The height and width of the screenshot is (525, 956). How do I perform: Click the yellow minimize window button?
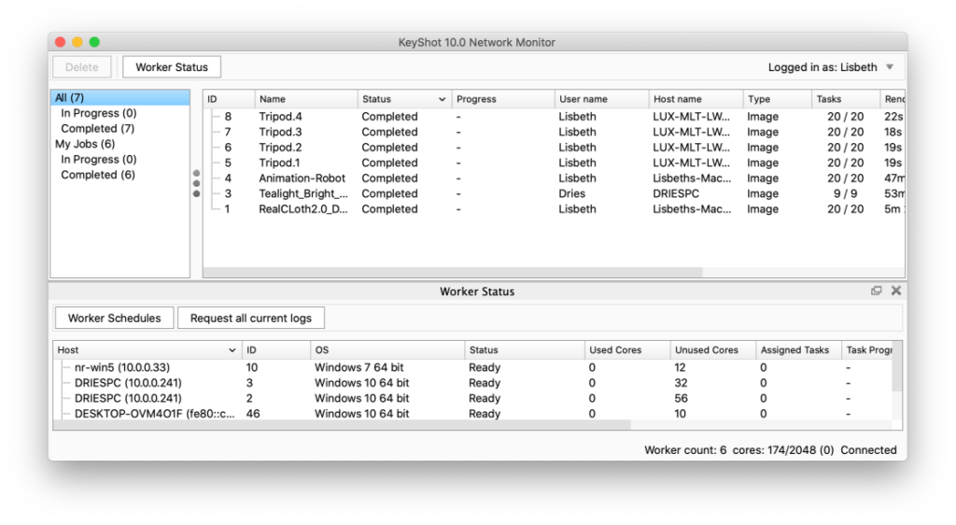pyautogui.click(x=77, y=42)
